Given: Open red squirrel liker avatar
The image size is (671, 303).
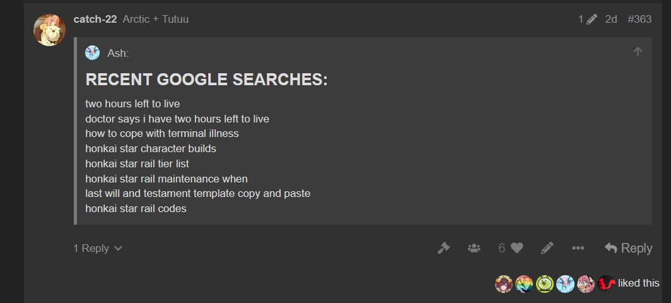Looking at the screenshot, I should point(607,283).
